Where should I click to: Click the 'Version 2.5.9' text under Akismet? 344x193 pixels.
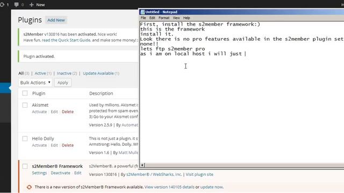(101, 125)
